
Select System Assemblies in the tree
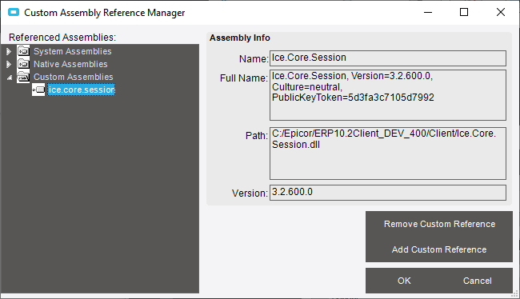tap(72, 51)
